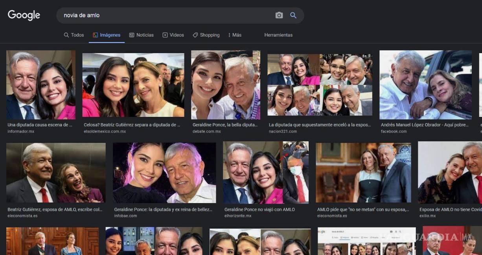The width and height of the screenshot is (482, 255).
Task: Click the Google logo
Action: 24,15
